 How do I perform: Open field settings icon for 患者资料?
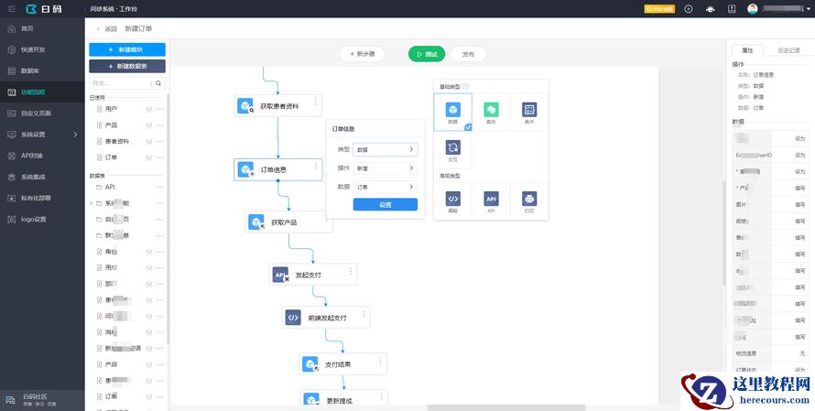(x=149, y=141)
